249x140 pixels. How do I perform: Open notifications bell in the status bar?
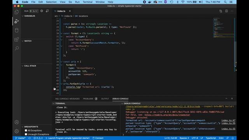233,138
